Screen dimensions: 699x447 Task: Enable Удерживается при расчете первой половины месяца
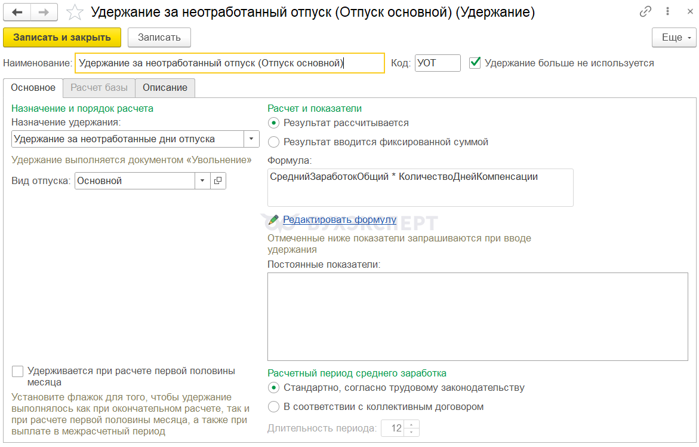pyautogui.click(x=18, y=371)
